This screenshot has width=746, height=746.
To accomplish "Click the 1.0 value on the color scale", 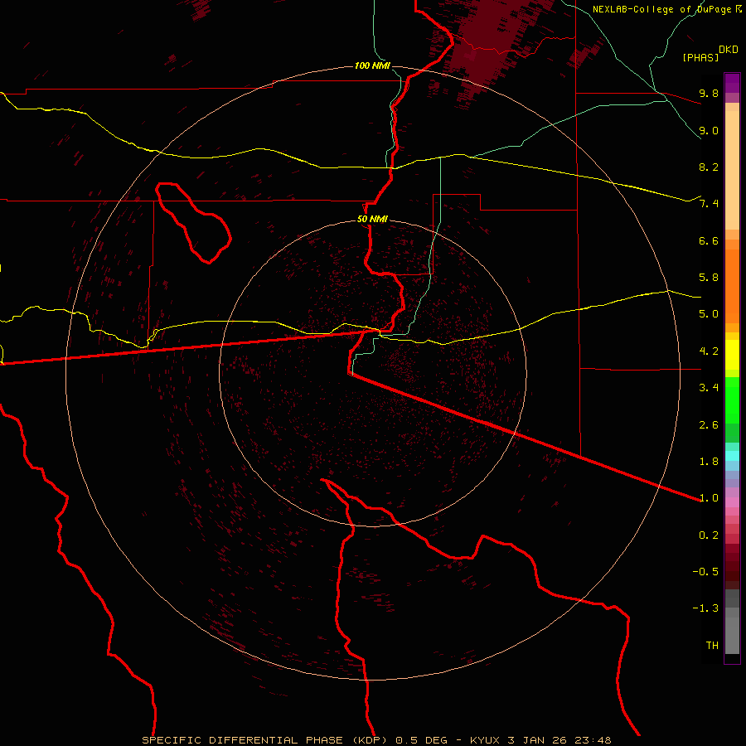I will pyautogui.click(x=709, y=498).
